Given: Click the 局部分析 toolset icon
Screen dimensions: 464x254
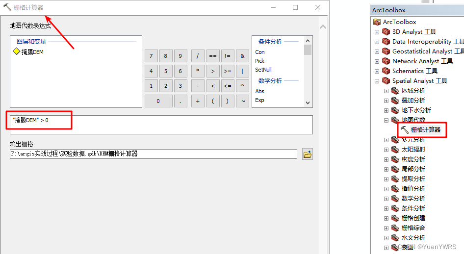Looking at the screenshot, I should pyautogui.click(x=395, y=169).
